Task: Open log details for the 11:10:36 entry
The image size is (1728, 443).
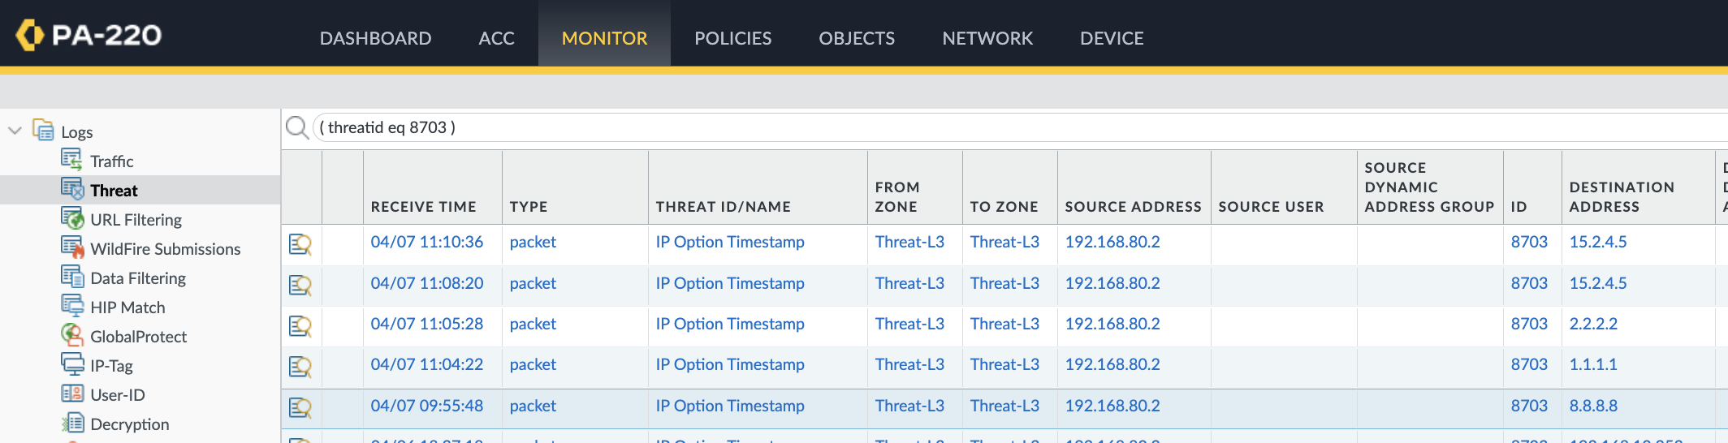Action: [x=300, y=244]
